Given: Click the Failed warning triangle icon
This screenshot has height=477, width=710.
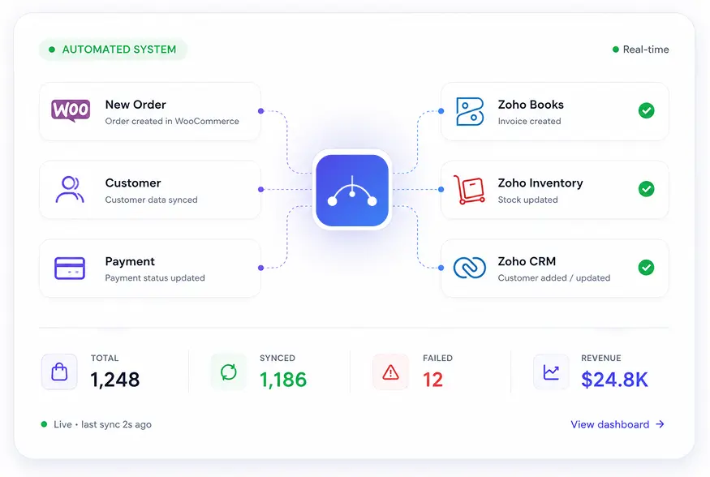Looking at the screenshot, I should tap(390, 372).
